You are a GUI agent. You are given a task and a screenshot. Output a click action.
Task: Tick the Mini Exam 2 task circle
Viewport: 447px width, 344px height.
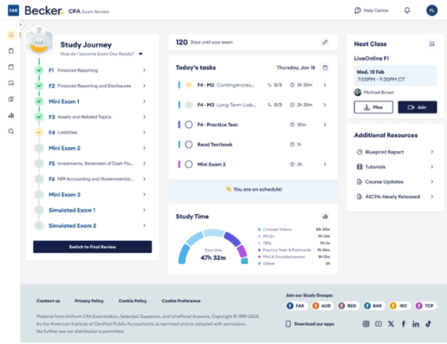tap(188, 165)
